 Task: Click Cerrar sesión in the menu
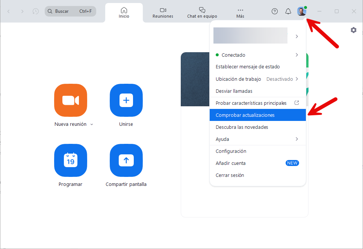(x=230, y=175)
